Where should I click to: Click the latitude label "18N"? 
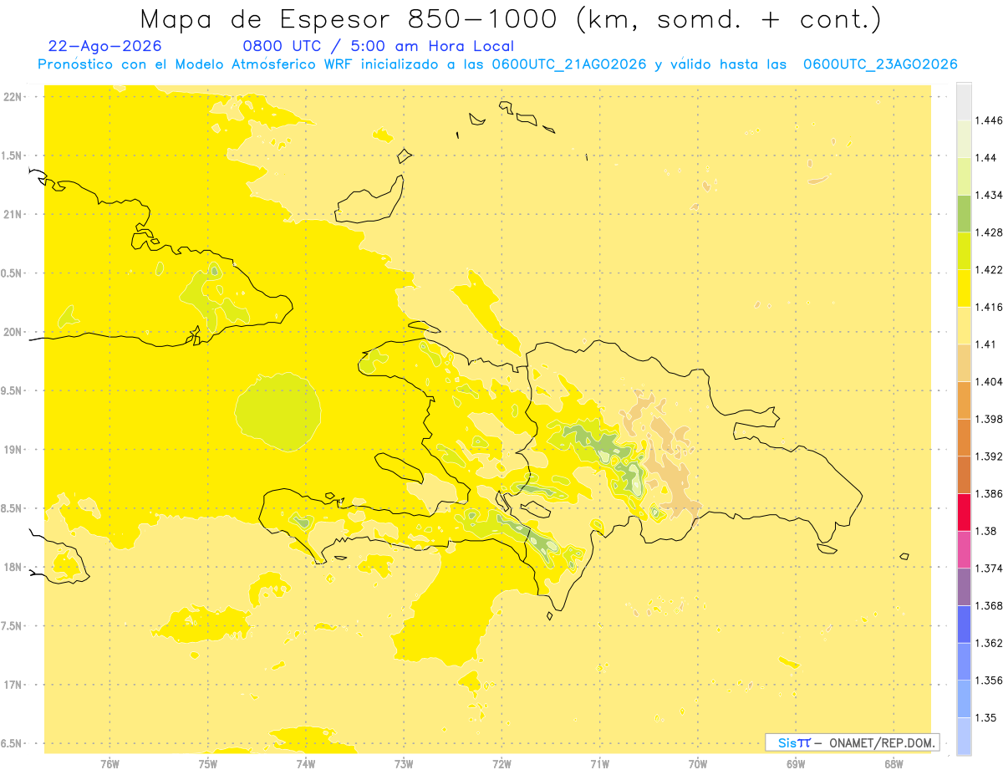click(x=13, y=568)
